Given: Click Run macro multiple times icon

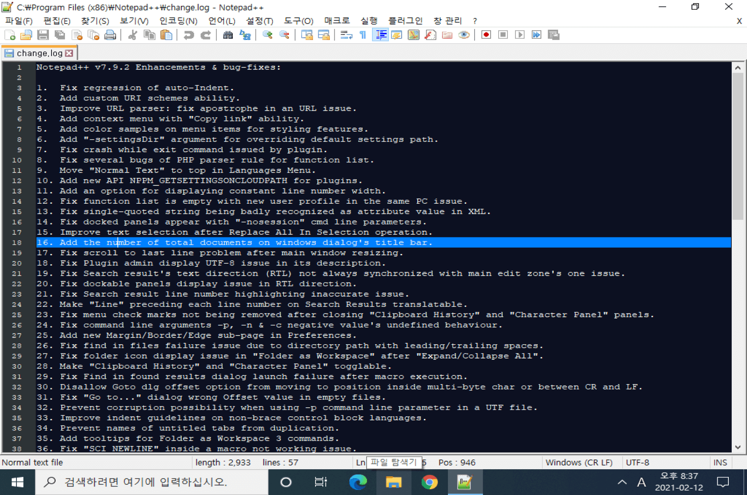Looking at the screenshot, I should (x=537, y=35).
